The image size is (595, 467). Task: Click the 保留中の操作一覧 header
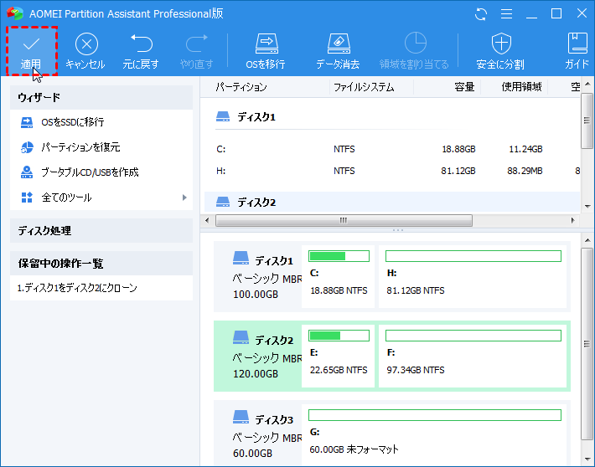[101, 263]
